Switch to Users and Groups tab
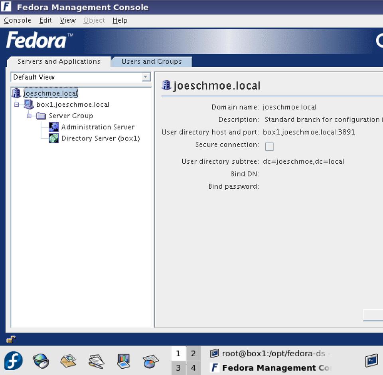The image size is (383, 375). (152, 62)
